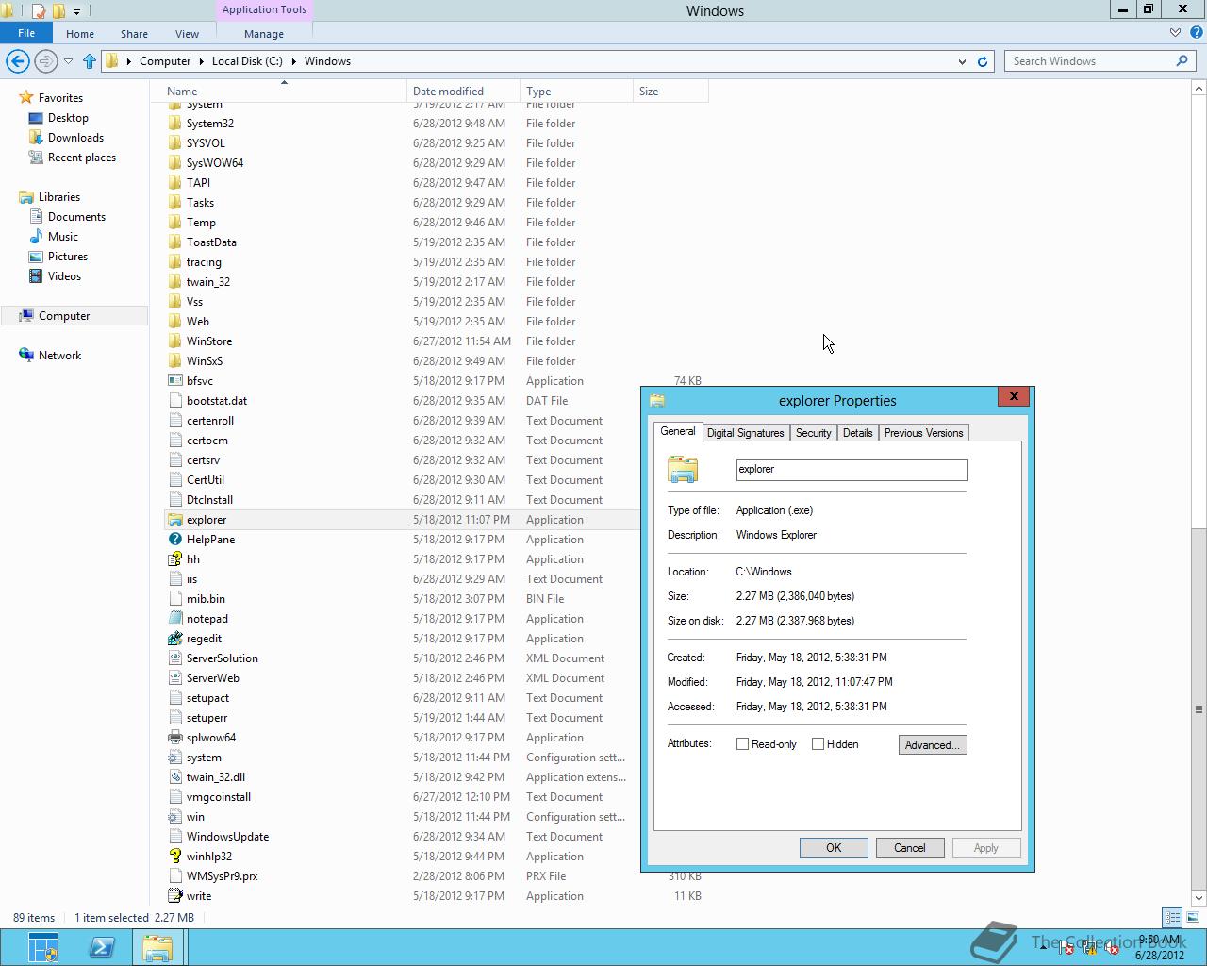Select the splwow64 printer icon
This screenshot has height=966, width=1207.
pyautogui.click(x=174, y=738)
